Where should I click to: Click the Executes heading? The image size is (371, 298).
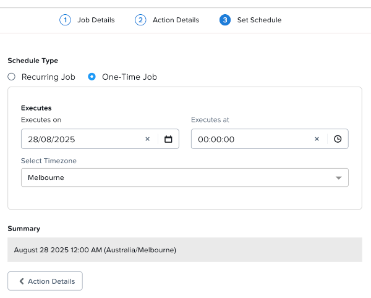click(x=36, y=108)
